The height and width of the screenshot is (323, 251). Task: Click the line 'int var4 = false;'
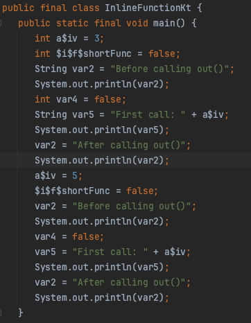[80, 99]
